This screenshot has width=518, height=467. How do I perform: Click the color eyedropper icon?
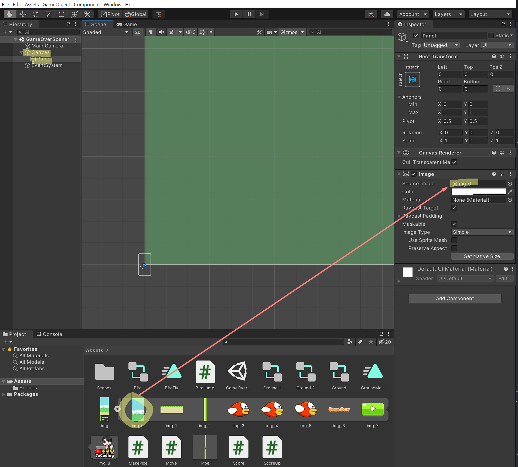510,192
